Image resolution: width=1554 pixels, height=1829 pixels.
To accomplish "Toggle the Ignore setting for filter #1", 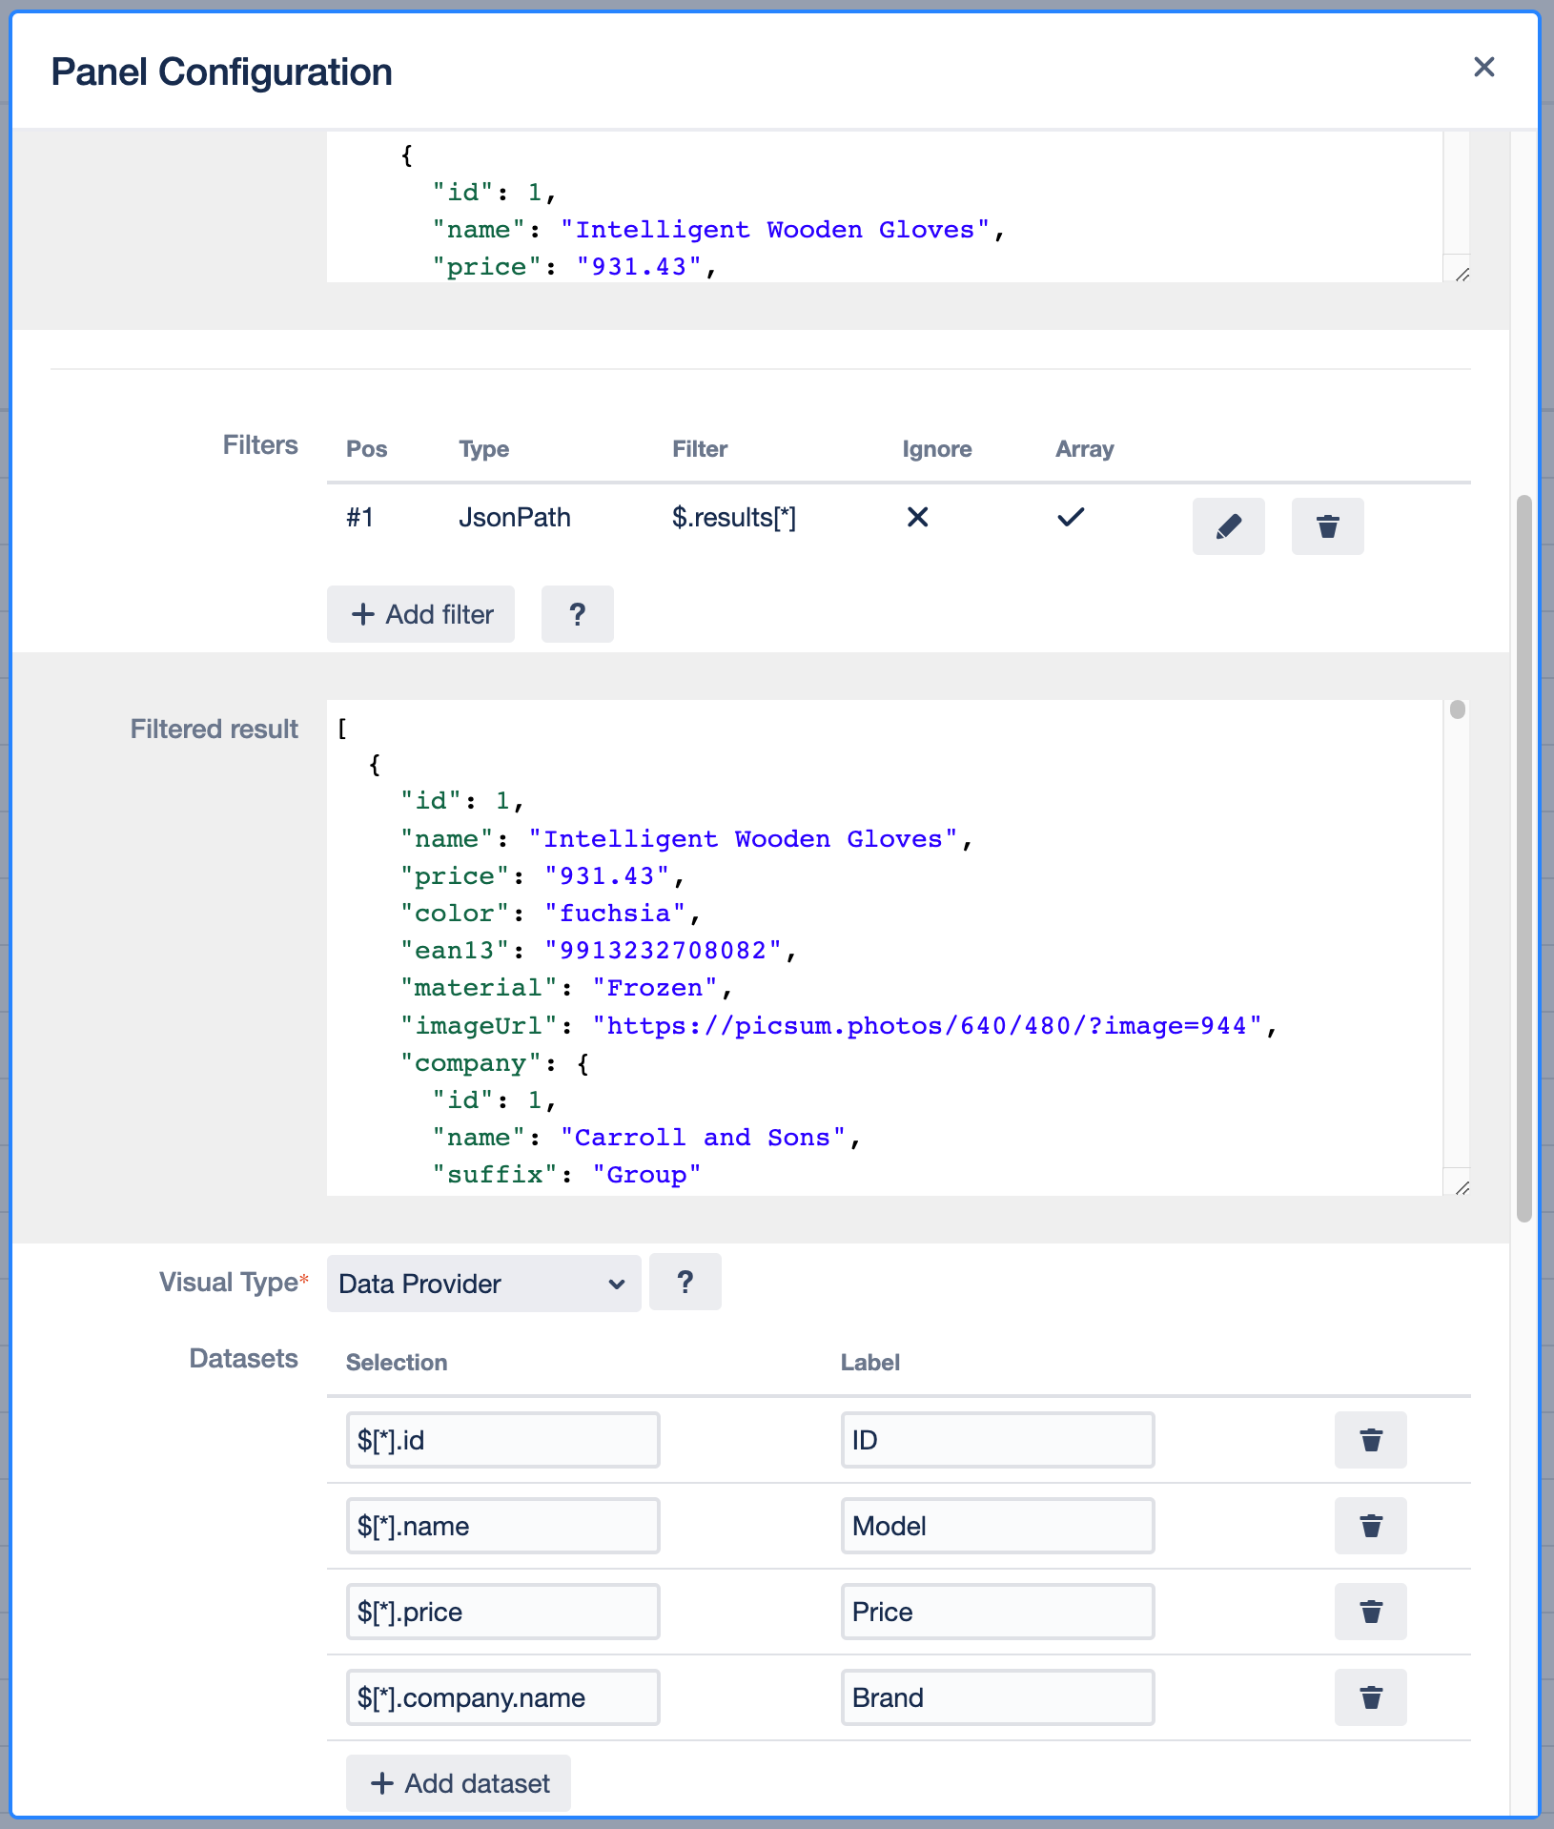I will tap(917, 517).
